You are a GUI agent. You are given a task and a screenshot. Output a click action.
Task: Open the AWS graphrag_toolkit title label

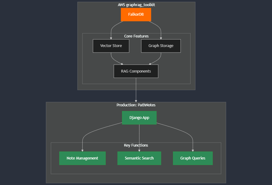136,5
